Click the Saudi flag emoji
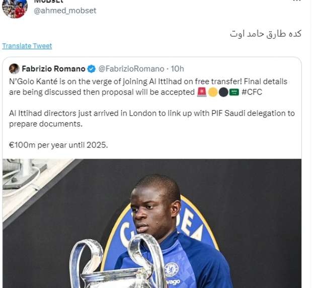 click(x=234, y=92)
